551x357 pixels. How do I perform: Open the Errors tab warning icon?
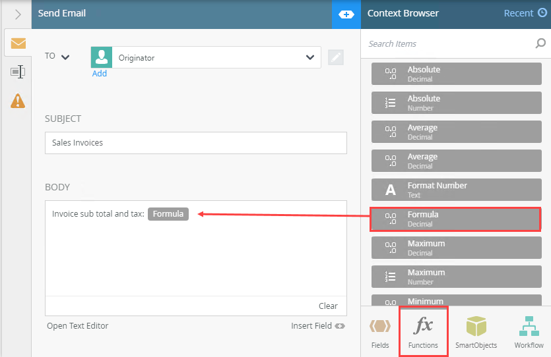tap(18, 101)
